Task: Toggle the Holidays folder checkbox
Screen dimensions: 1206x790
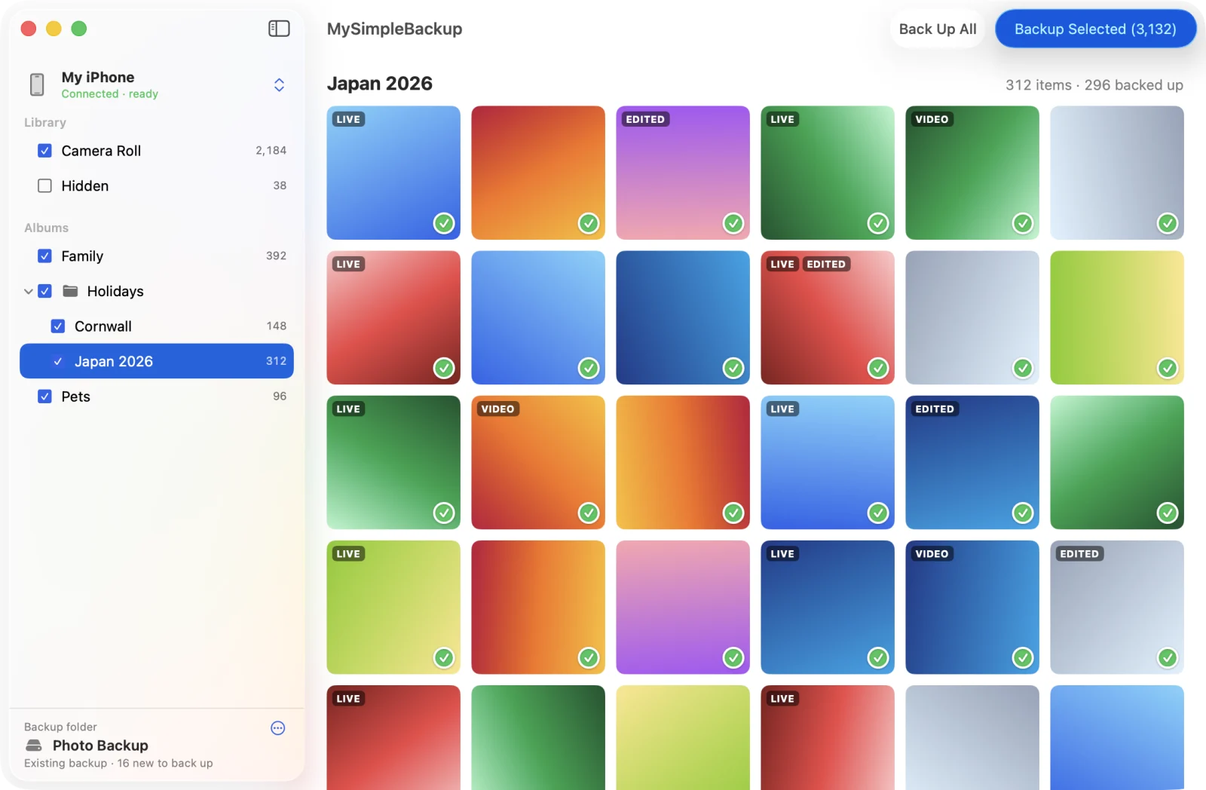Action: [44, 291]
